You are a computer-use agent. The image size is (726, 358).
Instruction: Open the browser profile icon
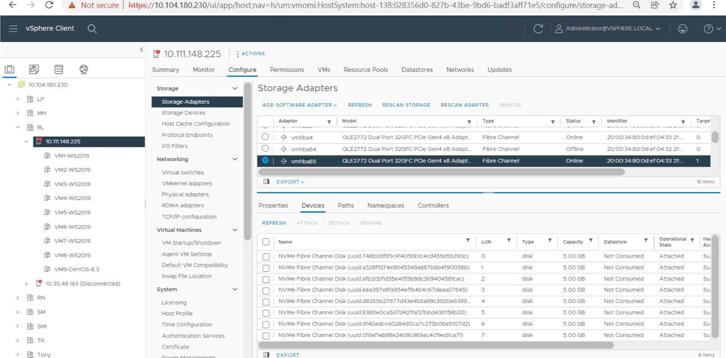[696, 5]
